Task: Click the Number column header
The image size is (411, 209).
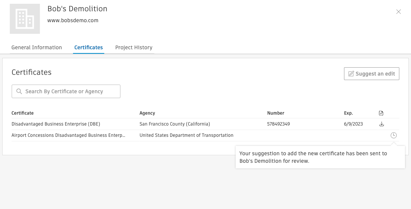Action: click(x=276, y=113)
